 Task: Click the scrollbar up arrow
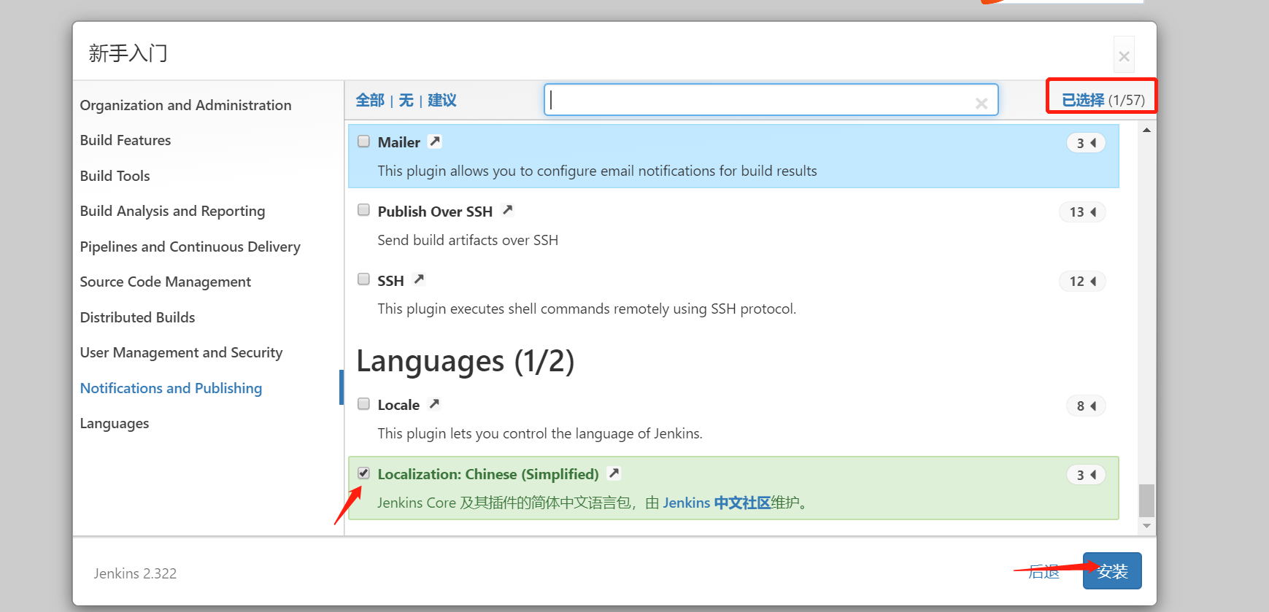tap(1146, 130)
